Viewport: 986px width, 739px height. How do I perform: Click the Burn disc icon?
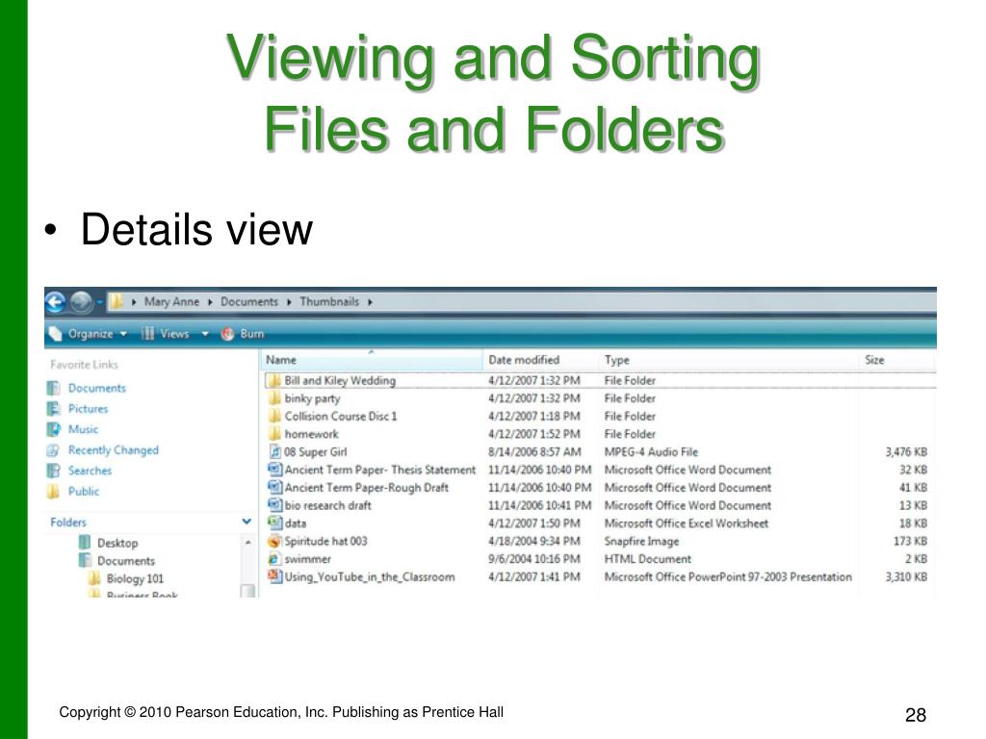[x=227, y=334]
